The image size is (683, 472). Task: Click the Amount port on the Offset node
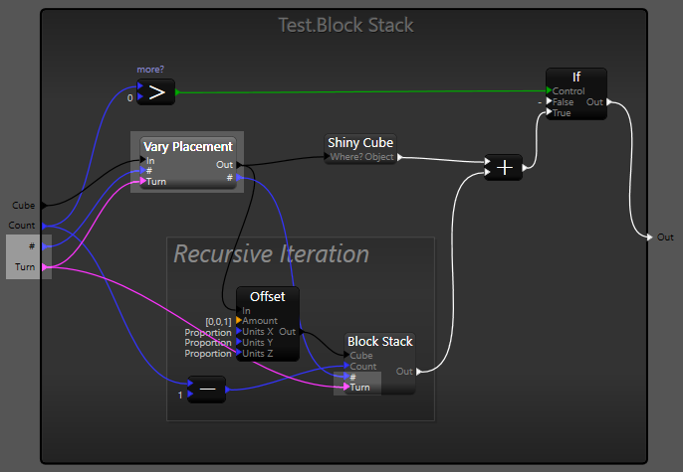coord(239,321)
